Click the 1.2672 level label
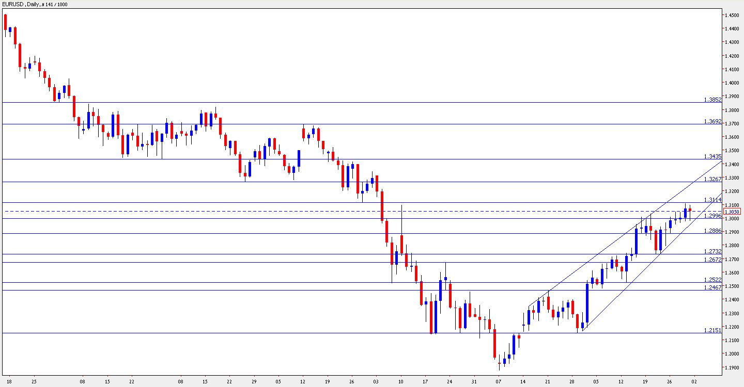This screenshot has width=744, height=387. pyautogui.click(x=712, y=260)
